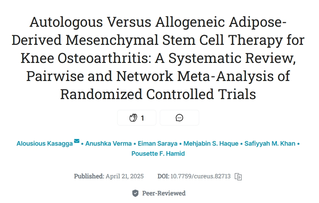Open author Anushka Verma's profile
This screenshot has height=203, width=319.
coord(108,144)
